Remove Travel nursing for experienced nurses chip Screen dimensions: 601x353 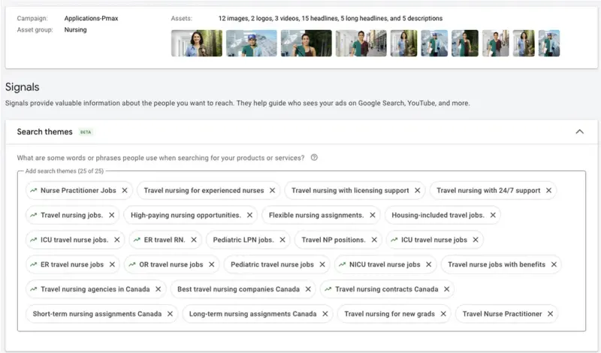pyautogui.click(x=272, y=191)
